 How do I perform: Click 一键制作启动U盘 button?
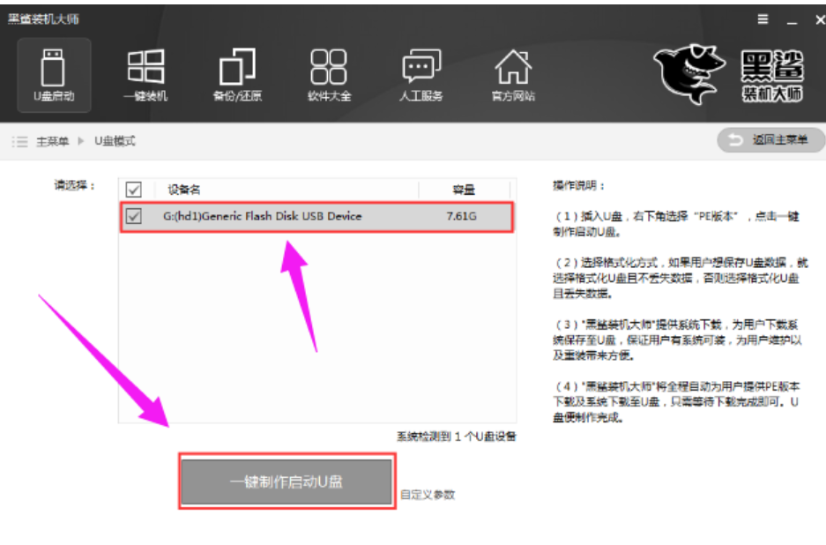point(287,482)
